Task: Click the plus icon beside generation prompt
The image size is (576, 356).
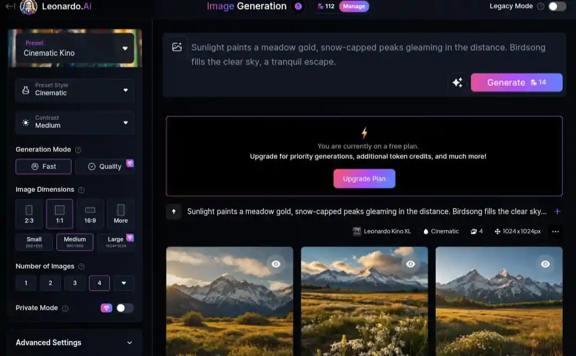Action: 557,212
